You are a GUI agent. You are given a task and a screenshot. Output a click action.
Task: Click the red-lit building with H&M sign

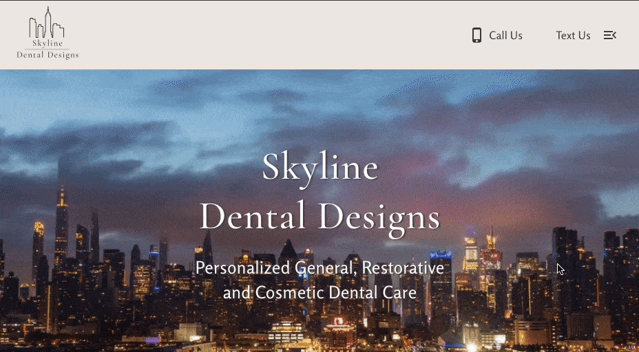point(491,256)
